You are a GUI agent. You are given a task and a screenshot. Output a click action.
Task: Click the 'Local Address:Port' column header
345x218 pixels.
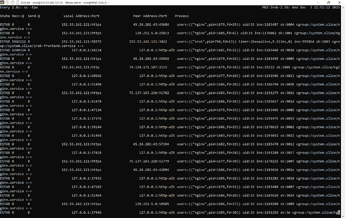[x=81, y=16]
